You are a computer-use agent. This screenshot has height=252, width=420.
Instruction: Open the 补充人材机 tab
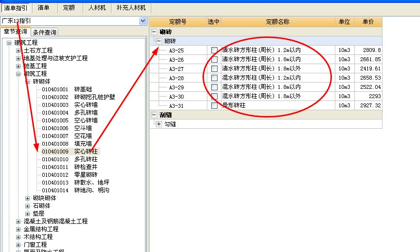[131, 8]
